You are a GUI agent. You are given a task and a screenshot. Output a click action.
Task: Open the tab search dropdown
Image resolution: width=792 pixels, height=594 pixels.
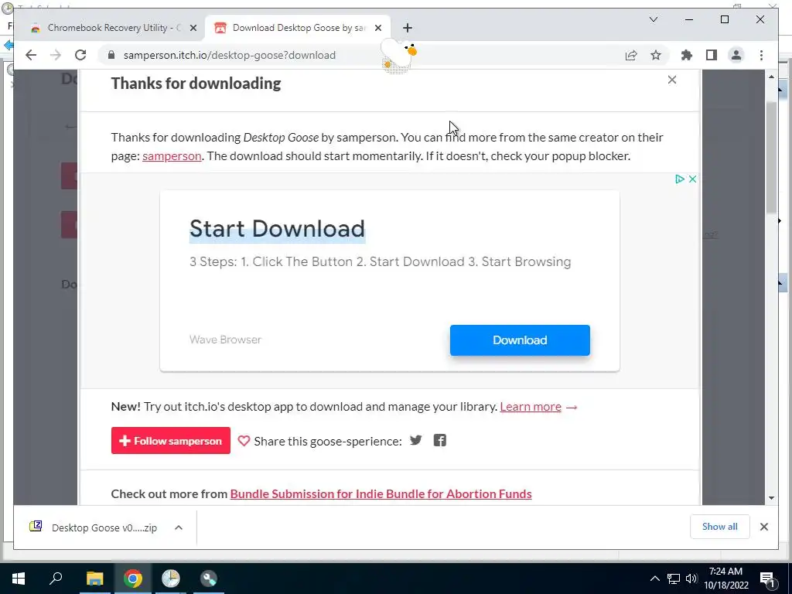click(x=653, y=19)
